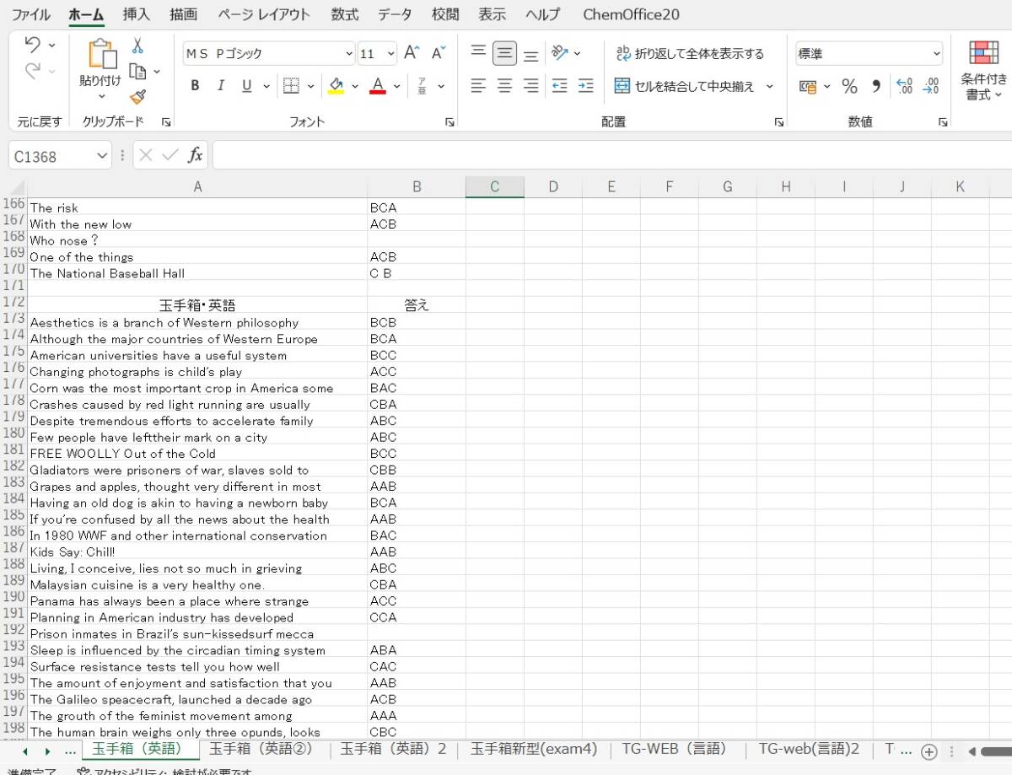The image size is (1012, 775).
Task: Click the Cut scissors icon
Action: pyautogui.click(x=137, y=46)
